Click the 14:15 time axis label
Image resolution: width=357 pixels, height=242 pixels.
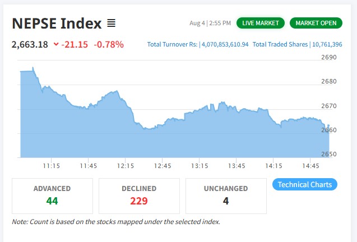[273, 166]
